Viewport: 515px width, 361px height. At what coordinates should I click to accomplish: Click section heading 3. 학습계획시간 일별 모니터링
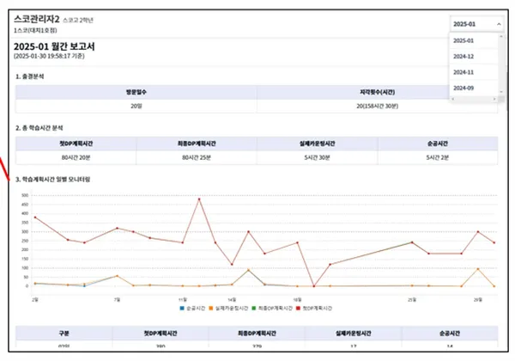click(x=52, y=180)
